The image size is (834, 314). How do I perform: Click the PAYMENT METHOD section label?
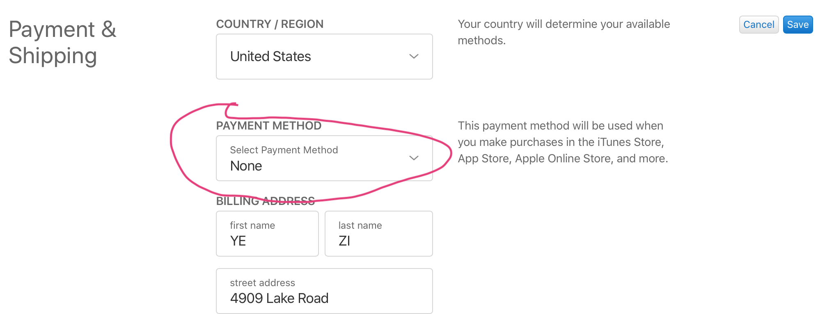269,126
